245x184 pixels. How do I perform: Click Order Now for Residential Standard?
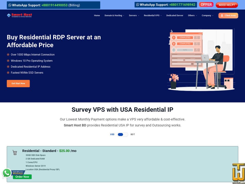pos(22,177)
